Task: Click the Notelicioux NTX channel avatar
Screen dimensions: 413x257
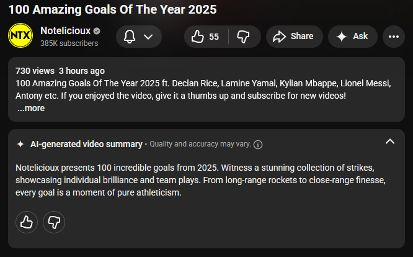Action: tap(20, 37)
